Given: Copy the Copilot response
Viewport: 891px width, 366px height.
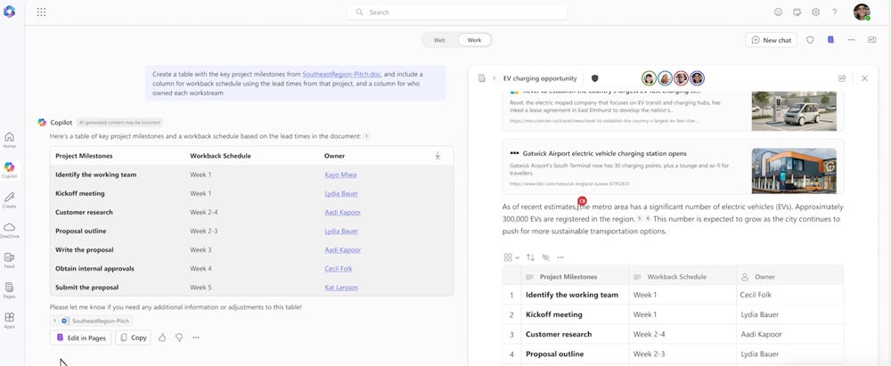Looking at the screenshot, I should click(x=133, y=338).
